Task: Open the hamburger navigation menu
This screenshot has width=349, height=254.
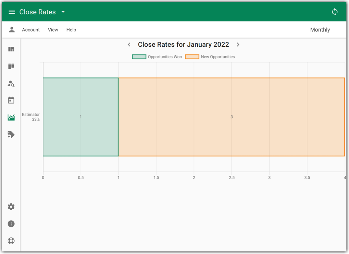Action: click(12, 12)
